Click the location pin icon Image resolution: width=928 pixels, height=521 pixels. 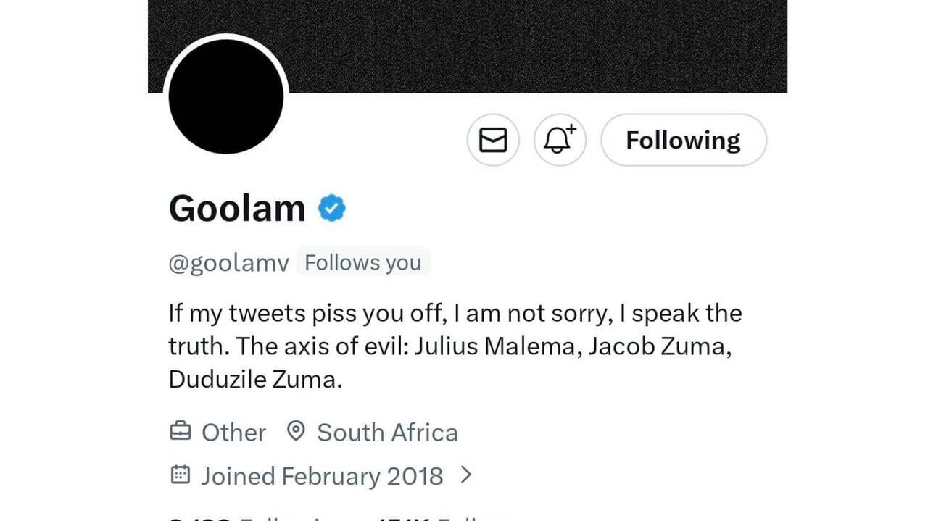(x=295, y=431)
